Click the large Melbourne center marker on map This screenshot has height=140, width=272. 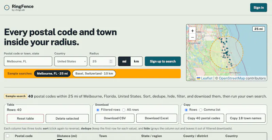[x=226, y=52]
